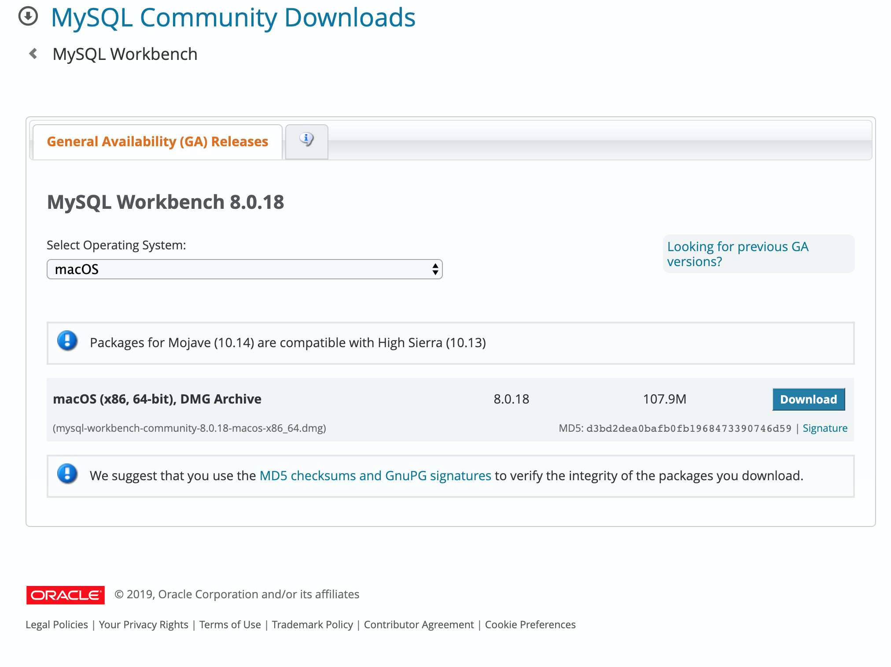
Task: Open the Signature link beside the MD5 hash
Action: coord(825,428)
